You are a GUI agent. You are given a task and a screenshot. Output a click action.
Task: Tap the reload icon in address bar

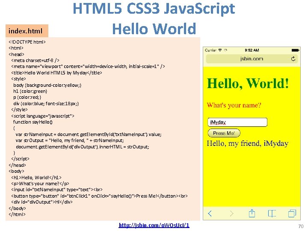(293, 59)
